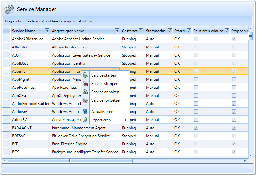The image size is (257, 176).
Task: Toggle Stoppen checkbox for Appinfo row
Action: (x=234, y=71)
